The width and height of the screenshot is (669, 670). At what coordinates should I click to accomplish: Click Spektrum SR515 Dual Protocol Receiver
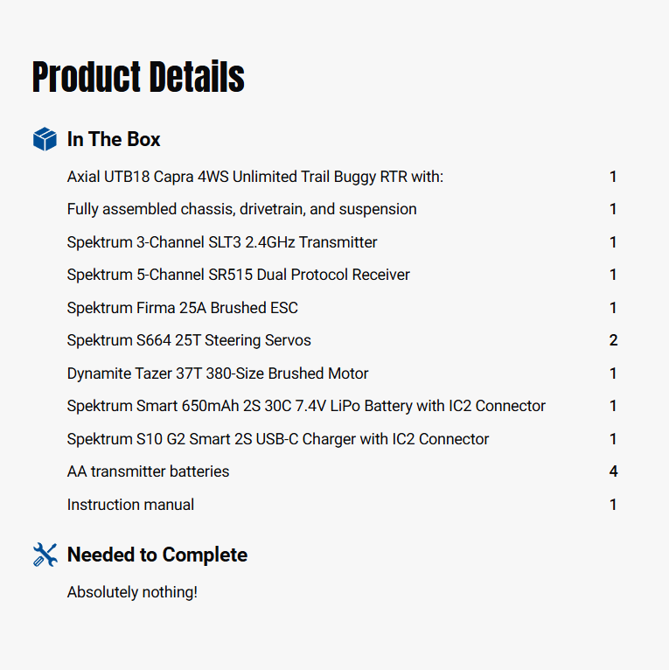coord(238,275)
